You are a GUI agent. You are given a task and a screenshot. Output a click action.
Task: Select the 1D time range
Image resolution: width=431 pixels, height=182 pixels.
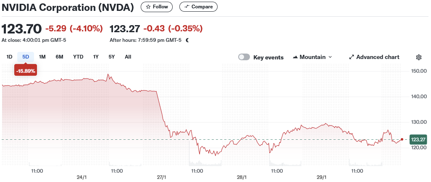(9, 57)
